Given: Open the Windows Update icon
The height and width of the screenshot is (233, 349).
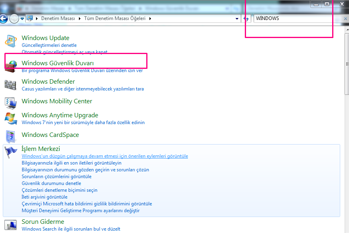Looking at the screenshot, I should point(11,41).
